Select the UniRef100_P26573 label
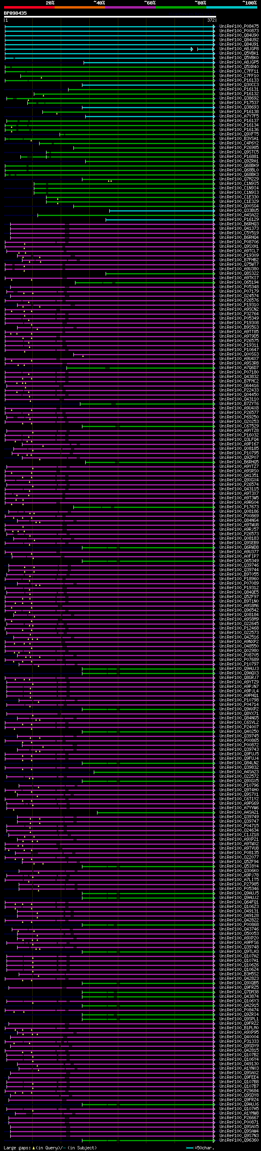The height and width of the screenshot is (1151, 261). (x=239, y=534)
